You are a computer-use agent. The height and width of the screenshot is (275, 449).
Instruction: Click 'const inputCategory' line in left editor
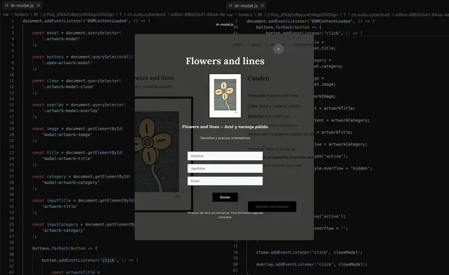84,224
